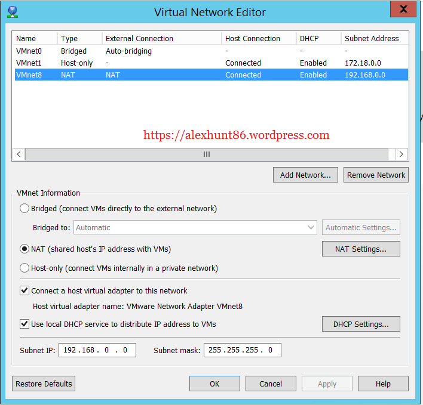Click Connected in the VMnet8 row
Viewport: 423px width, 405px height.
tap(243, 75)
